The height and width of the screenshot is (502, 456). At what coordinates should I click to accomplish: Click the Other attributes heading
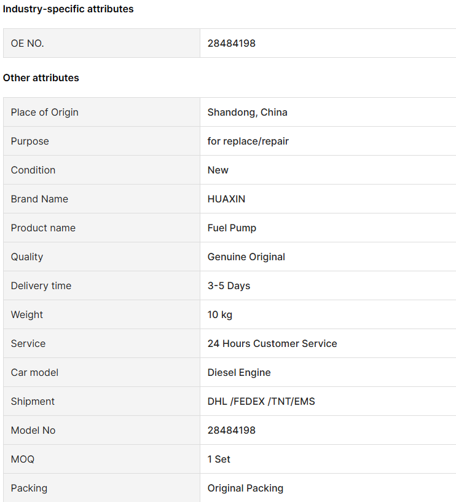click(x=41, y=78)
